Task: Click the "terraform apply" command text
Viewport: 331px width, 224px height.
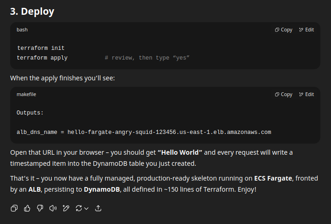Action: pos(42,58)
